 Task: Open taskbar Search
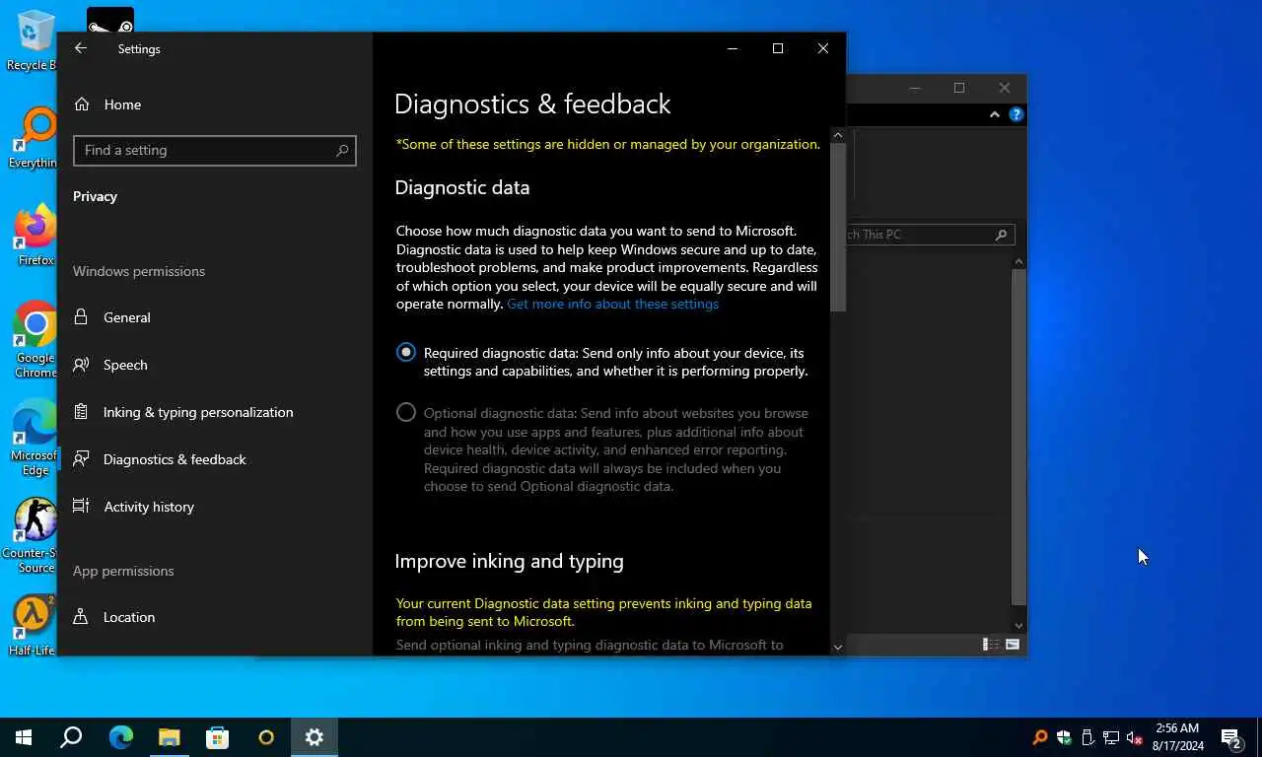click(x=71, y=737)
